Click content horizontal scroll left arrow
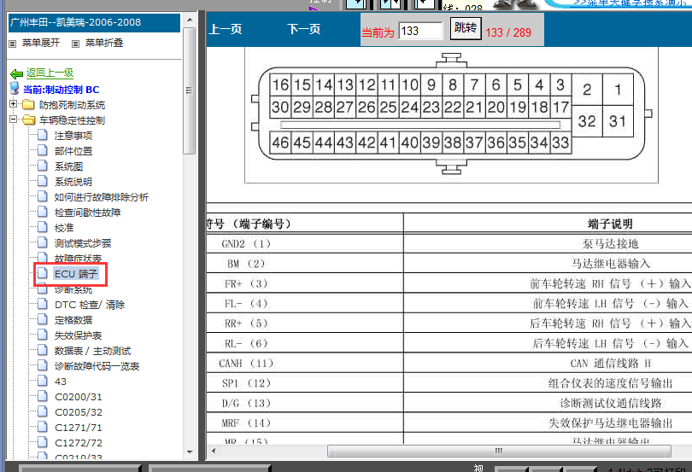Image resolution: width=692 pixels, height=472 pixels. [214, 451]
